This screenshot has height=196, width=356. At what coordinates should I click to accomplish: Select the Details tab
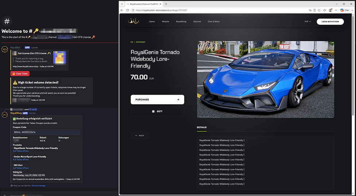[x=202, y=128]
